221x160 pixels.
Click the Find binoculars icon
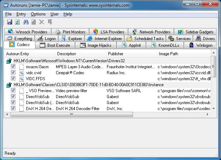pyautogui.click(x=26, y=22)
